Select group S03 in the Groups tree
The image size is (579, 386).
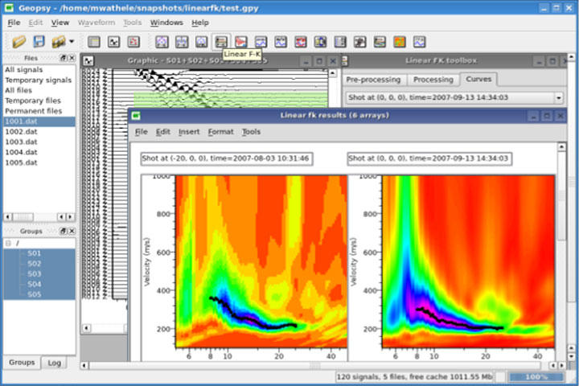tap(34, 273)
